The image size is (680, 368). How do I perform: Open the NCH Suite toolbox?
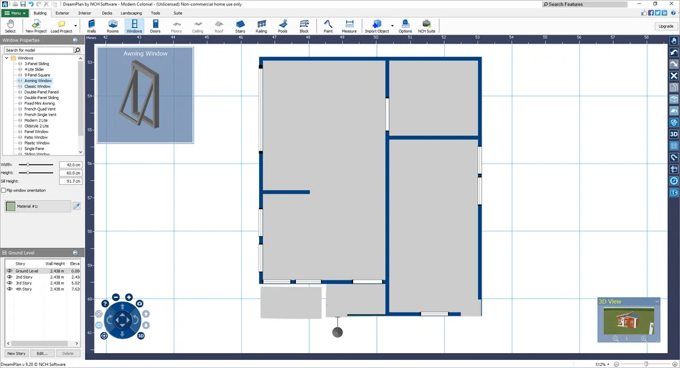(426, 26)
